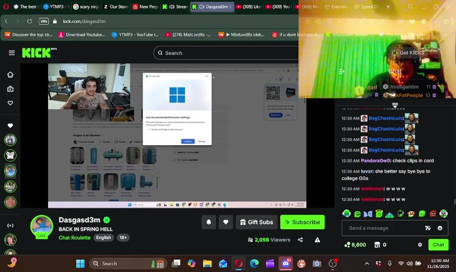Click the 8,600 channel points icon

347,245
